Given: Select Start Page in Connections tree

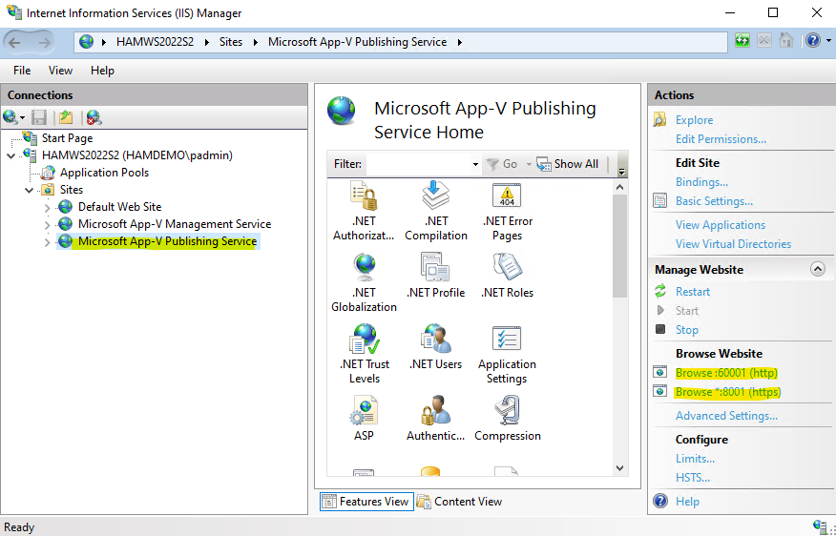Looking at the screenshot, I should (67, 138).
